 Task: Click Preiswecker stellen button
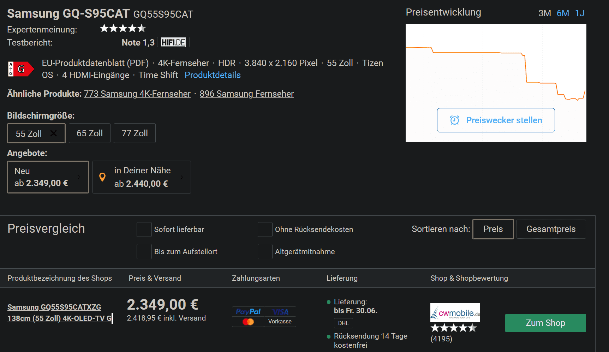click(496, 120)
